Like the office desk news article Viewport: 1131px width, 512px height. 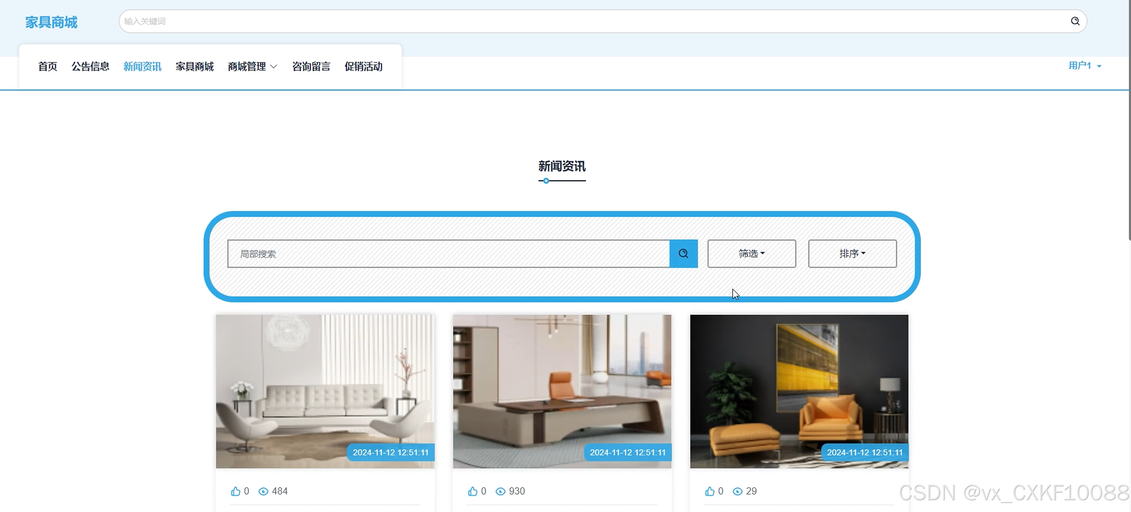point(472,491)
